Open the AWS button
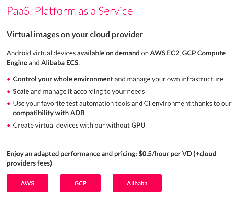The height and width of the screenshot is (197, 240). [27, 183]
